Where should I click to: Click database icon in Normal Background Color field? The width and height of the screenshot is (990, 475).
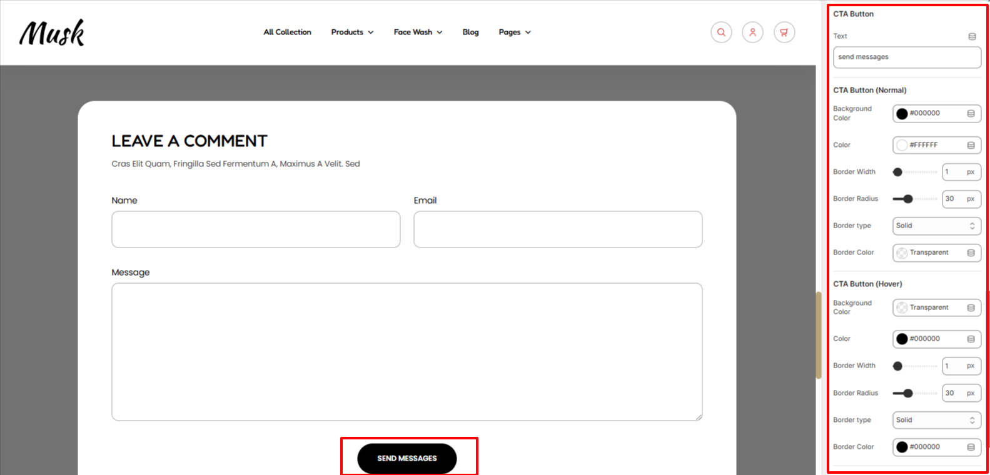971,114
